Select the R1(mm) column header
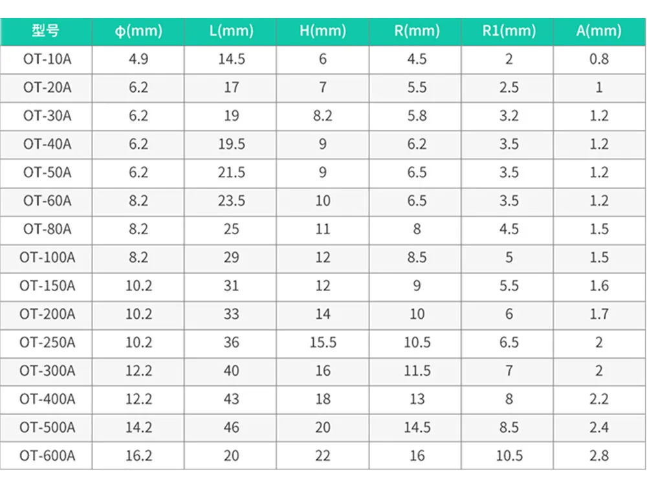 pos(507,31)
